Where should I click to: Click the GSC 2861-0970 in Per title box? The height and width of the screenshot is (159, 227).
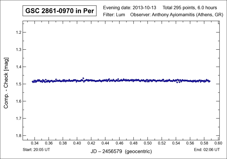tap(59, 11)
